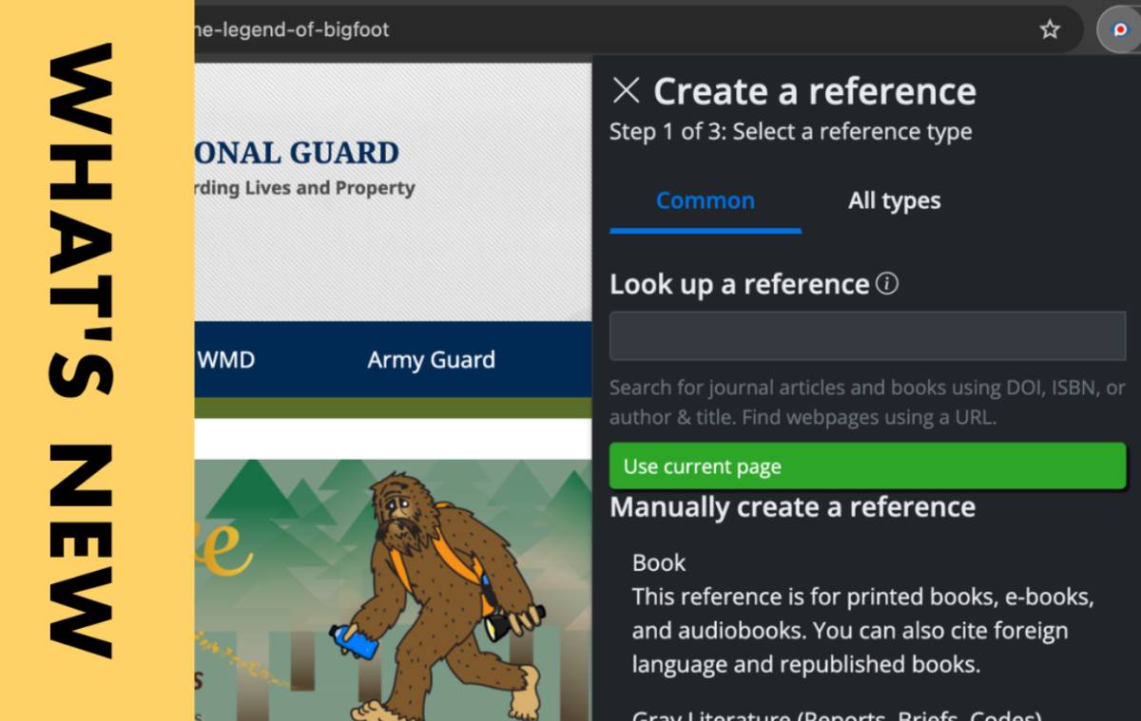Switch to the Common tab
The width and height of the screenshot is (1141, 721).
point(706,201)
